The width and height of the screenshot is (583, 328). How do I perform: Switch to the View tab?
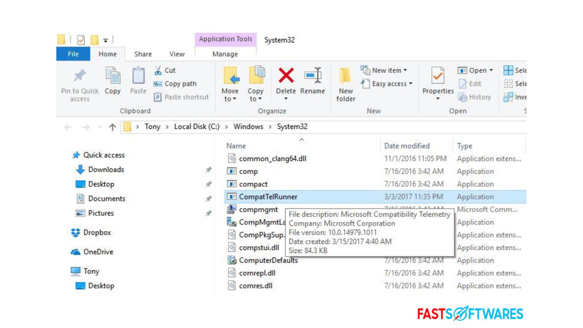(x=177, y=54)
